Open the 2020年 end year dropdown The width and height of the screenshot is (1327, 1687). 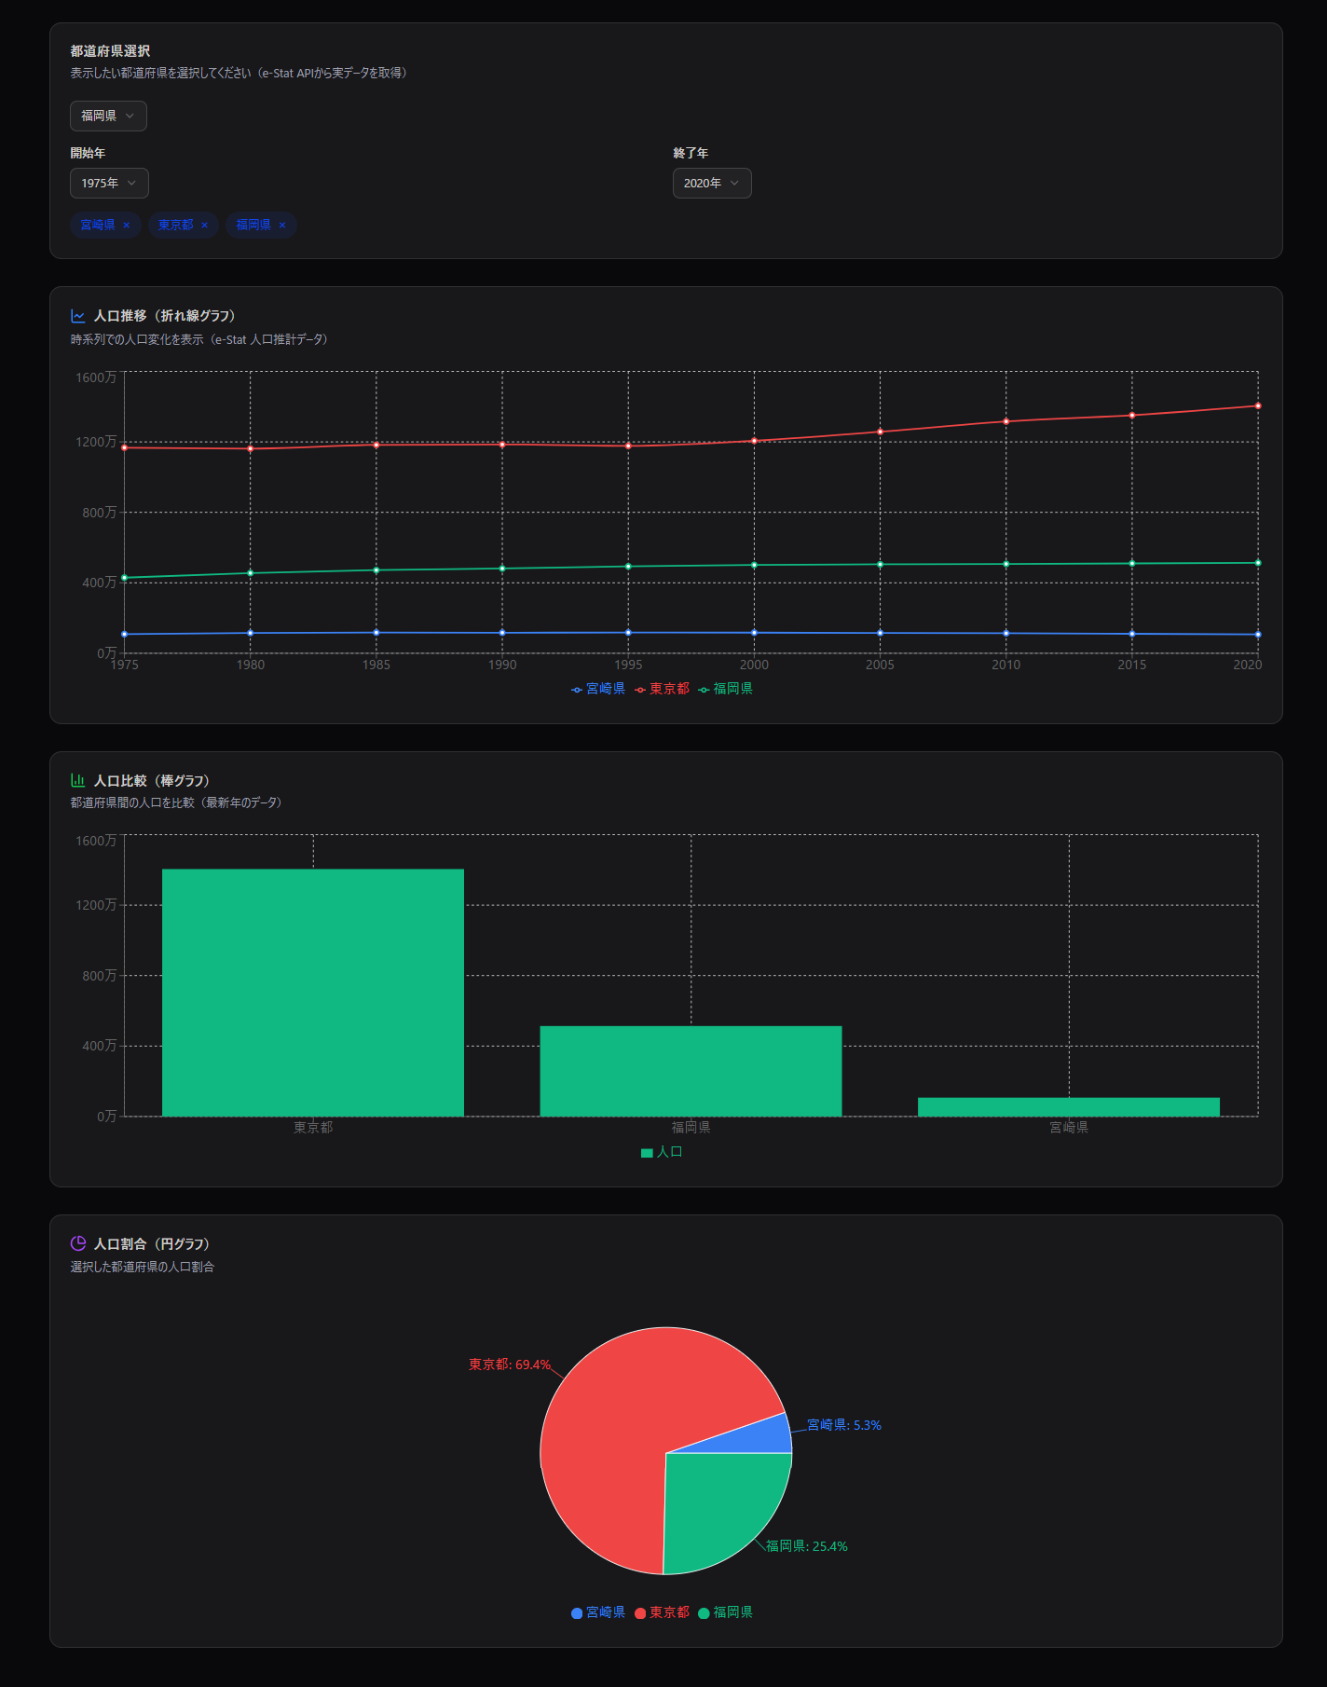712,183
